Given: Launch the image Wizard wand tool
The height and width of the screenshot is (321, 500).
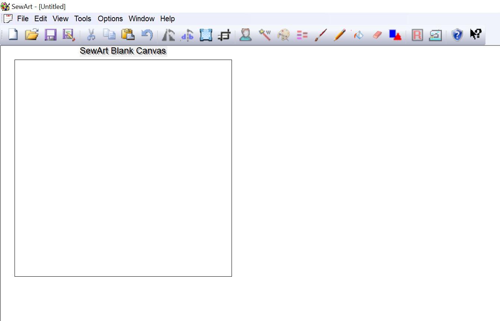Looking at the screenshot, I should (265, 35).
